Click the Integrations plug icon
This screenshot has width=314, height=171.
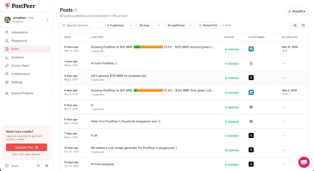pos(7,32)
